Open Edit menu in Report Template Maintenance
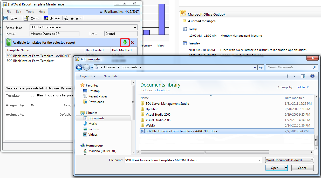This screenshot has height=178, width=321. click(x=19, y=12)
